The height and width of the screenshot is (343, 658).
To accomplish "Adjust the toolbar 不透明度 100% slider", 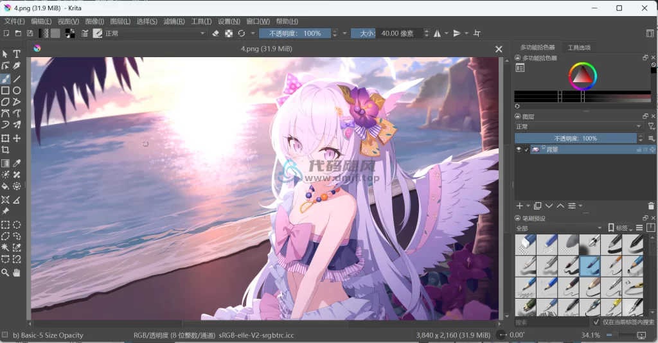I will tap(295, 33).
